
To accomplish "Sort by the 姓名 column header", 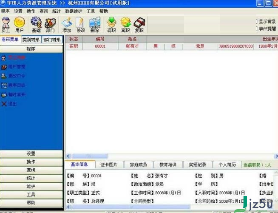I will pos(133,39).
